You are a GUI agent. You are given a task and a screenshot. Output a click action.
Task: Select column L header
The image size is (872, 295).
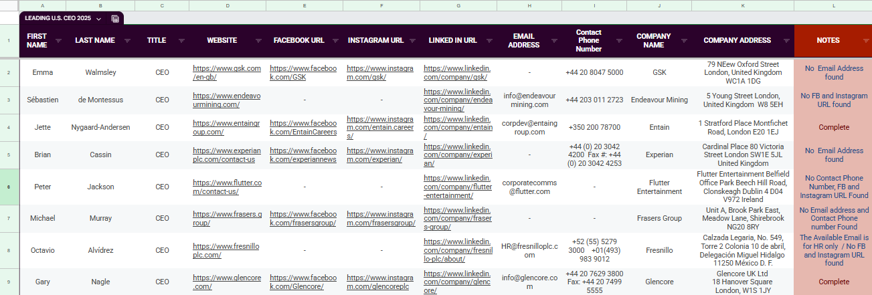coord(833,5)
